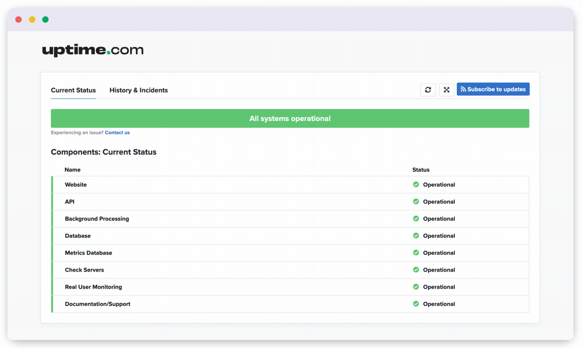Click Documentation/Support green status icon
This screenshot has height=349, width=583.
416,304
